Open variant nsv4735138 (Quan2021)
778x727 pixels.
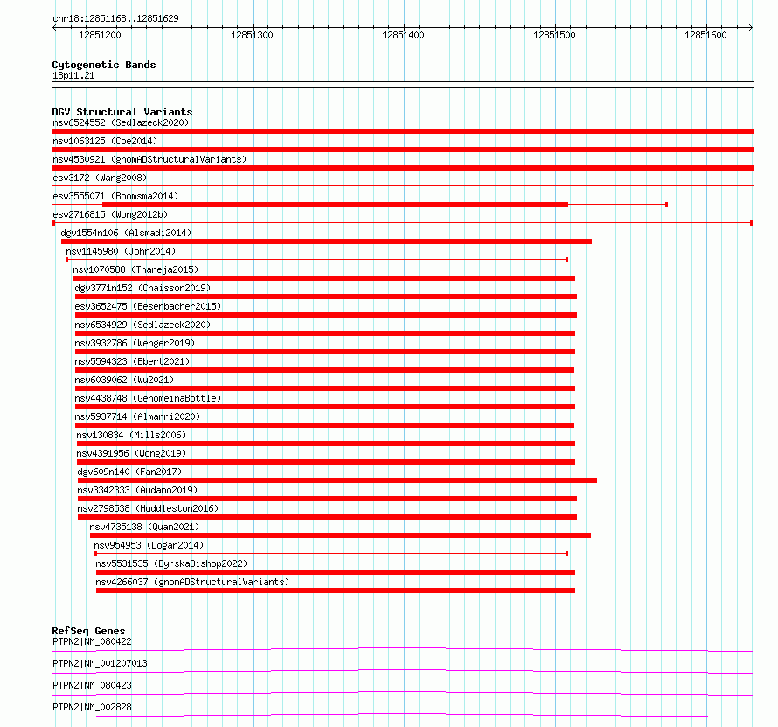pyautogui.click(x=144, y=527)
